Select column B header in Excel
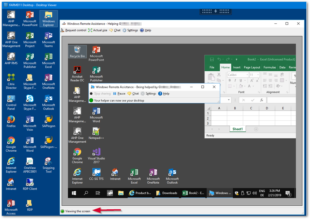The height and width of the screenshot is (219, 310). 235,108
